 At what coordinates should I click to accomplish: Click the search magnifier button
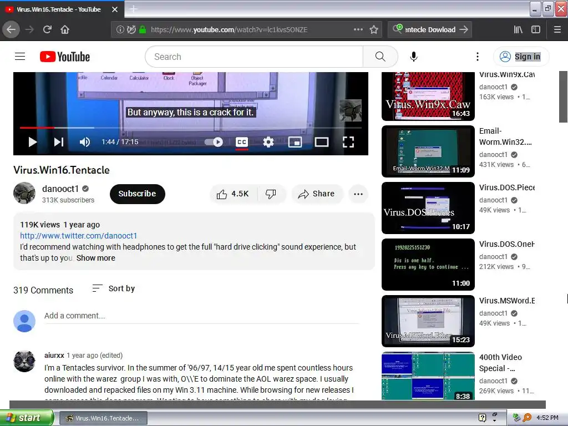point(380,57)
